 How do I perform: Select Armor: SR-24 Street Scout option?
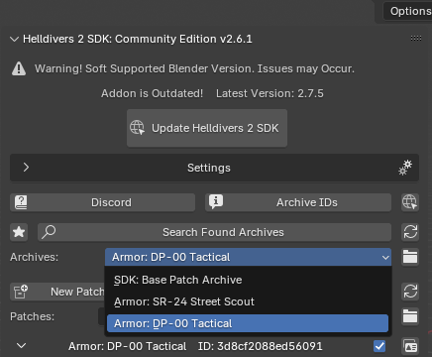coord(248,301)
